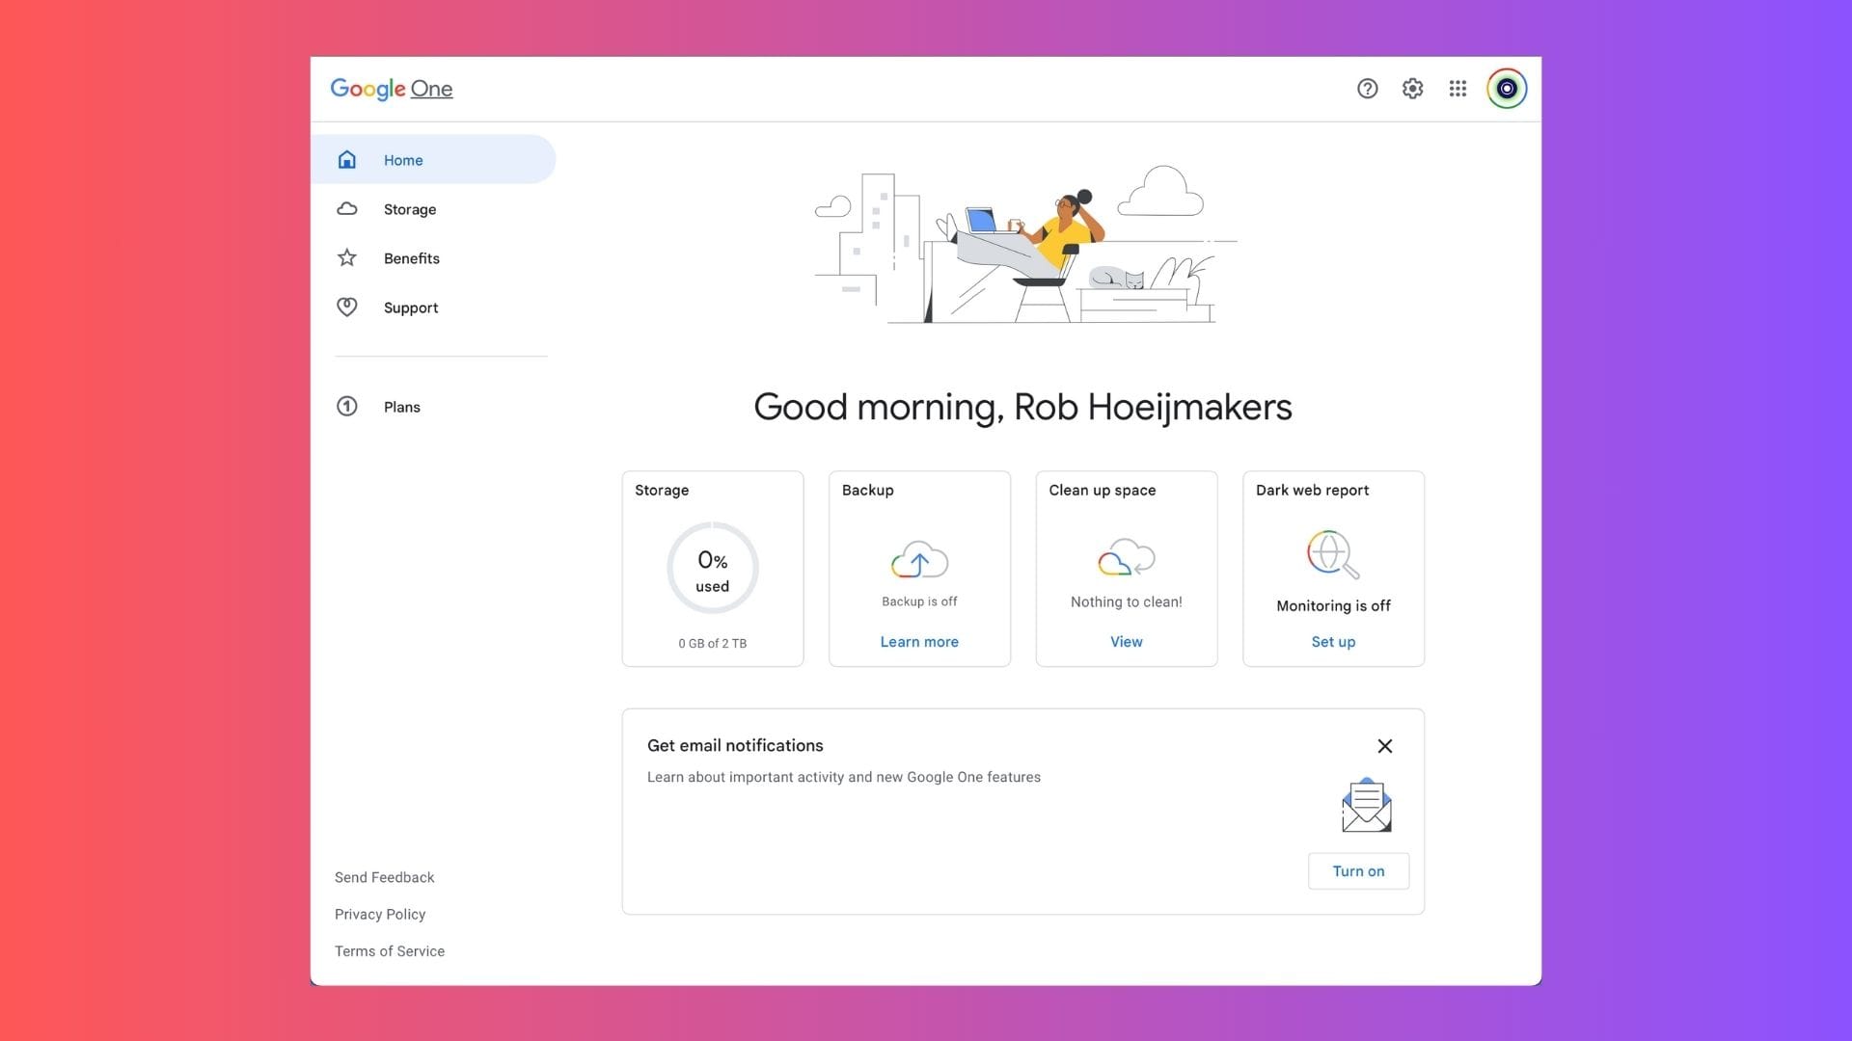Click the Turn on button
The width and height of the screenshot is (1852, 1041).
click(x=1357, y=871)
